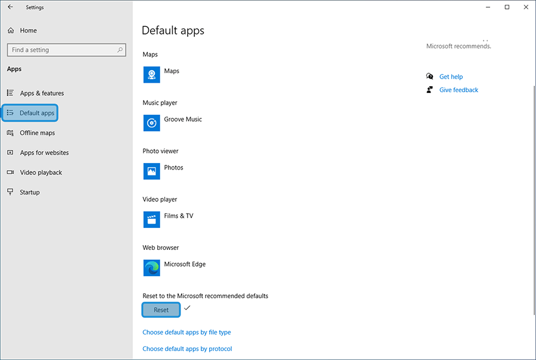Screen dimensions: 536x360
Task: Click the Default apps sidebar icon
Action: [10, 112]
